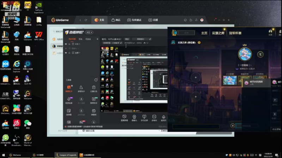The image size is (282, 158).
Task: Open the 主播任务 tool
Action: click(93, 89)
